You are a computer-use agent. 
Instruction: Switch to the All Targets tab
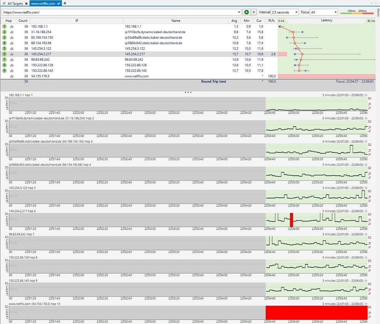[15, 3]
